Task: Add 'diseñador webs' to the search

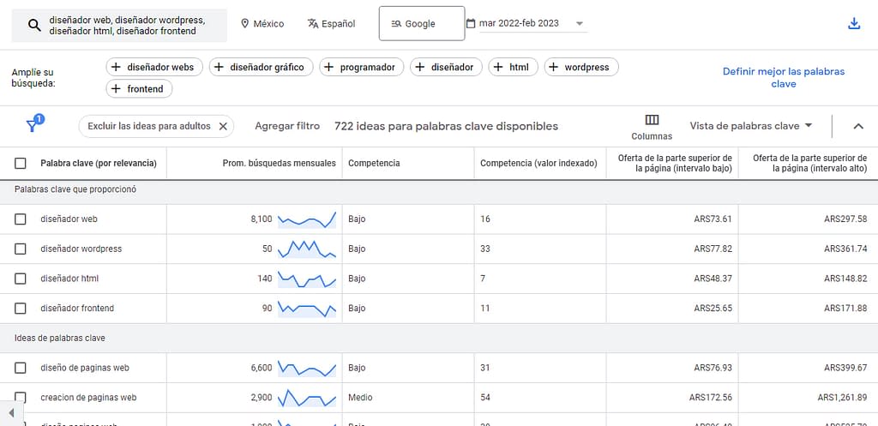Action: click(x=154, y=67)
